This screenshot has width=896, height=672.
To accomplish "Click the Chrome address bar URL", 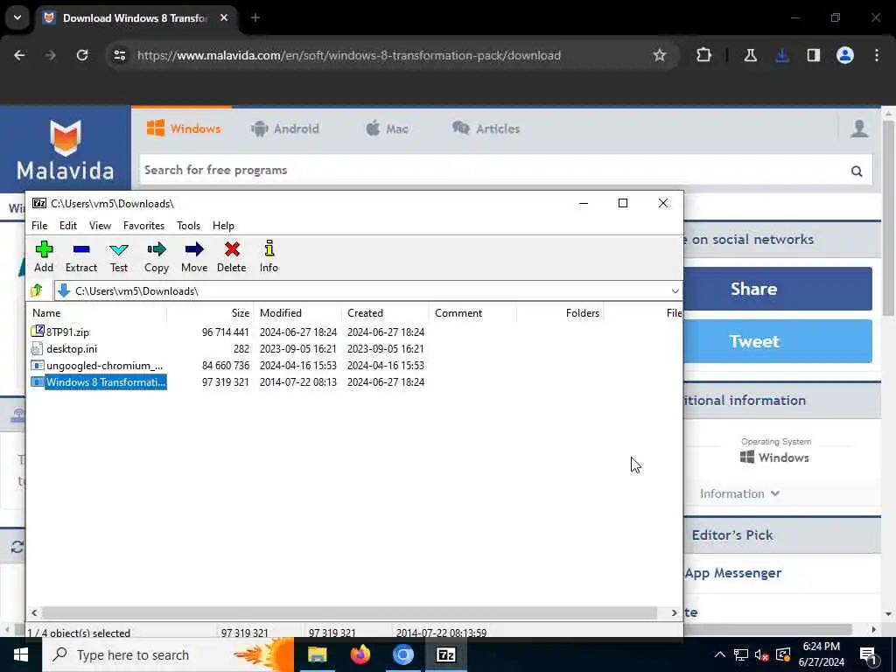I will click(x=348, y=55).
